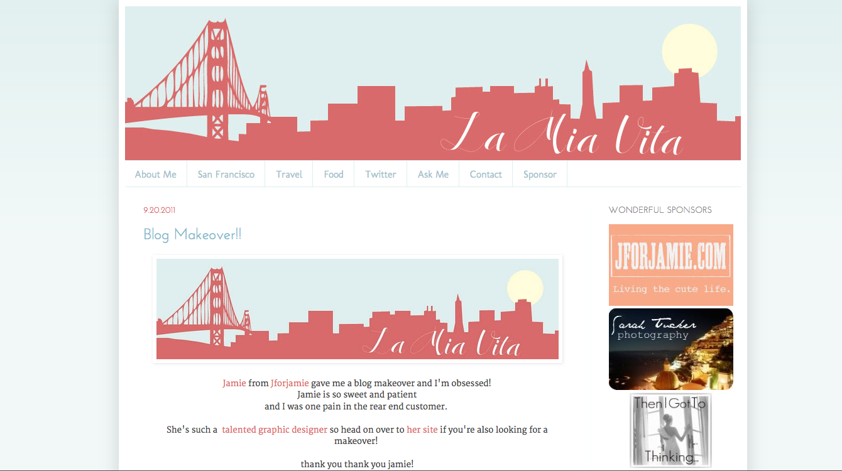Click the thank you thank you jamie! line
Screen dimensions: 842x471
click(x=357, y=464)
